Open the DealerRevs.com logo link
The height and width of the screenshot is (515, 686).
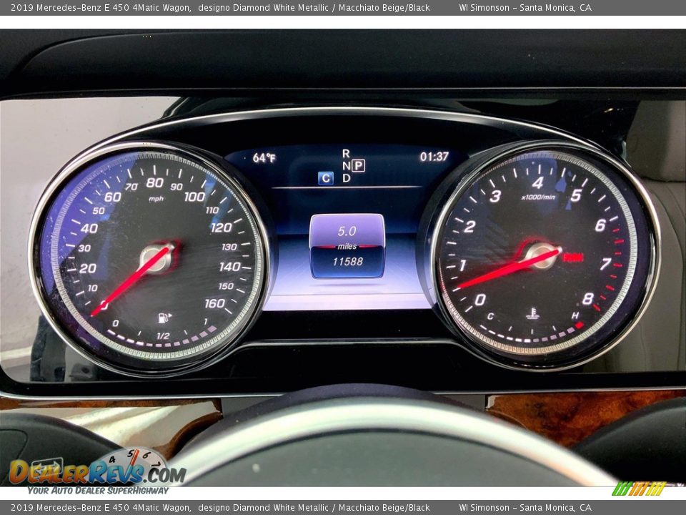coord(97,472)
